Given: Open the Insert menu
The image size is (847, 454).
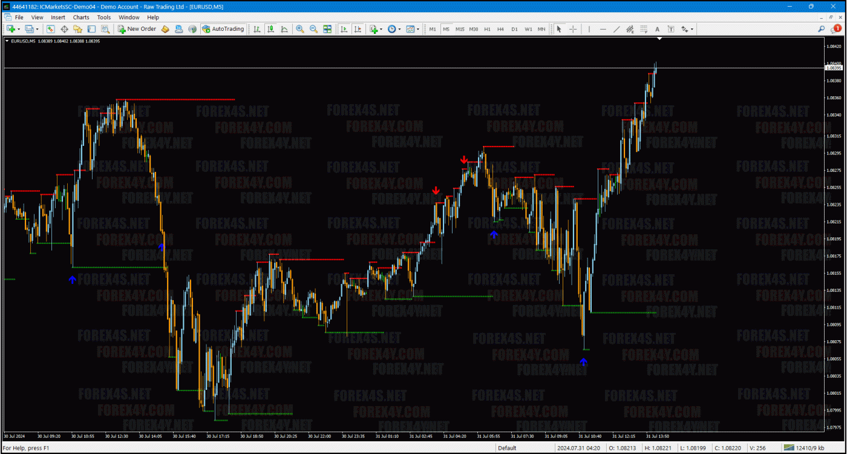Looking at the screenshot, I should pos(58,18).
